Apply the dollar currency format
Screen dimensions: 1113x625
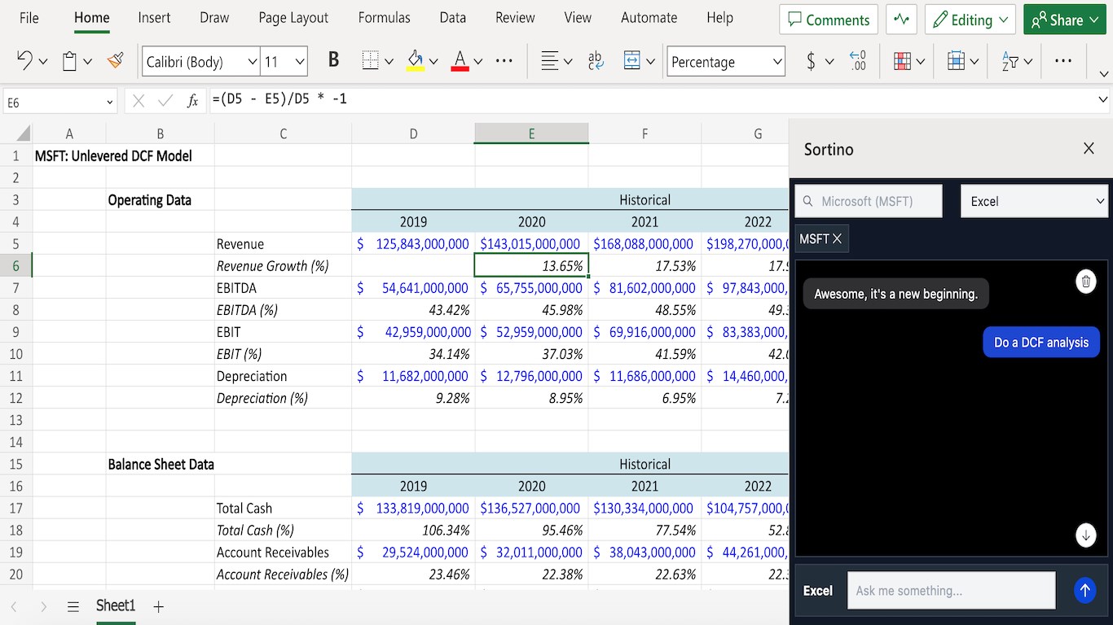(x=811, y=61)
